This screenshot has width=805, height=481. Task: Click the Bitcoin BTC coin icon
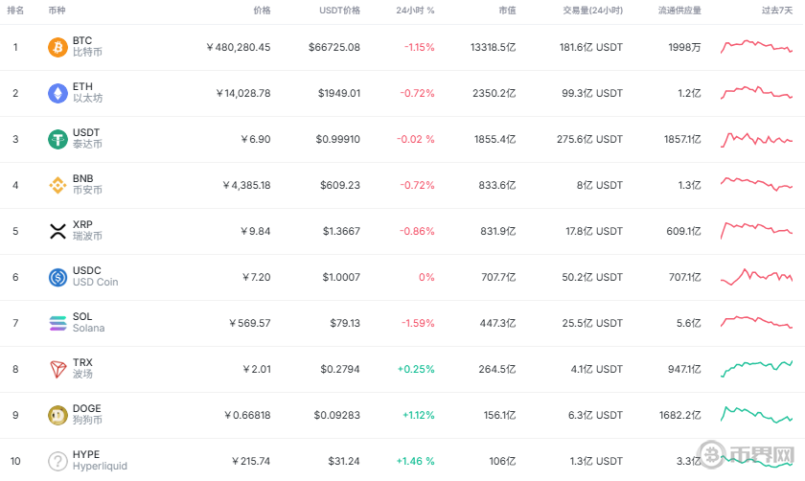pyautogui.click(x=58, y=47)
